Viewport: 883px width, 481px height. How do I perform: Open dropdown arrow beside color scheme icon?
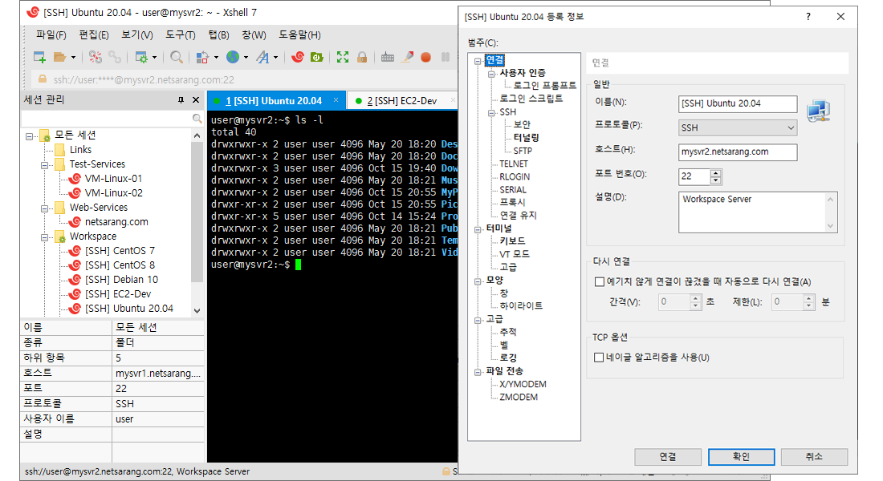coord(216,58)
